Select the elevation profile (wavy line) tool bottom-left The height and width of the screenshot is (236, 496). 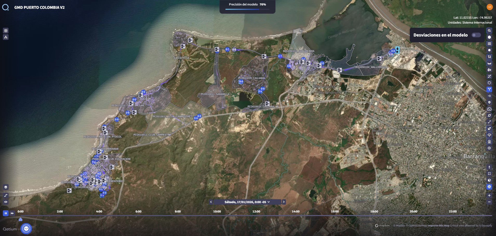pyautogui.click(x=6, y=195)
